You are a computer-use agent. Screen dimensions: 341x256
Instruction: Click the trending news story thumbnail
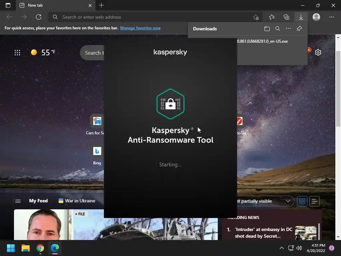click(x=306, y=233)
